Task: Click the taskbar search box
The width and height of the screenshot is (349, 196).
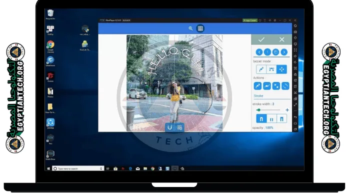Action: pyautogui.click(x=78, y=168)
